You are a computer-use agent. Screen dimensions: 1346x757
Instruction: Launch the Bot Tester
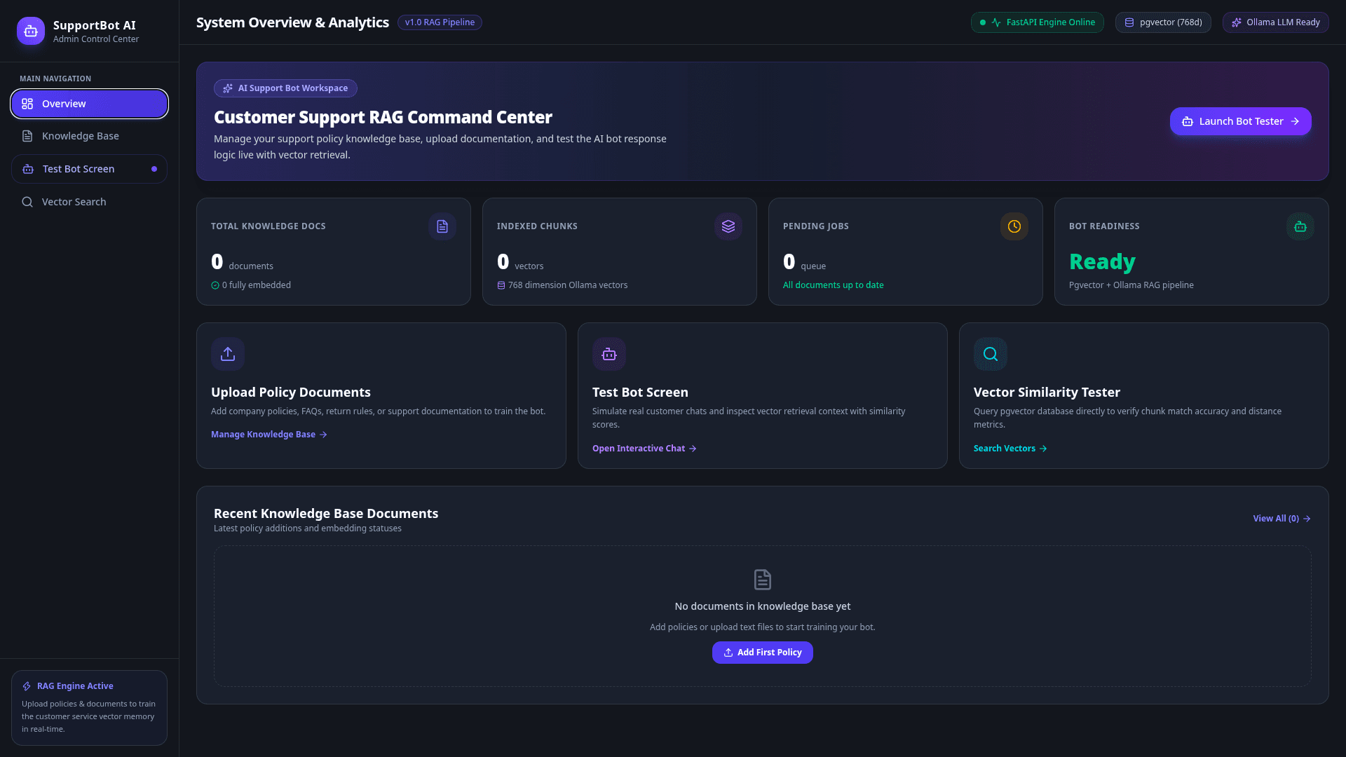(1240, 121)
